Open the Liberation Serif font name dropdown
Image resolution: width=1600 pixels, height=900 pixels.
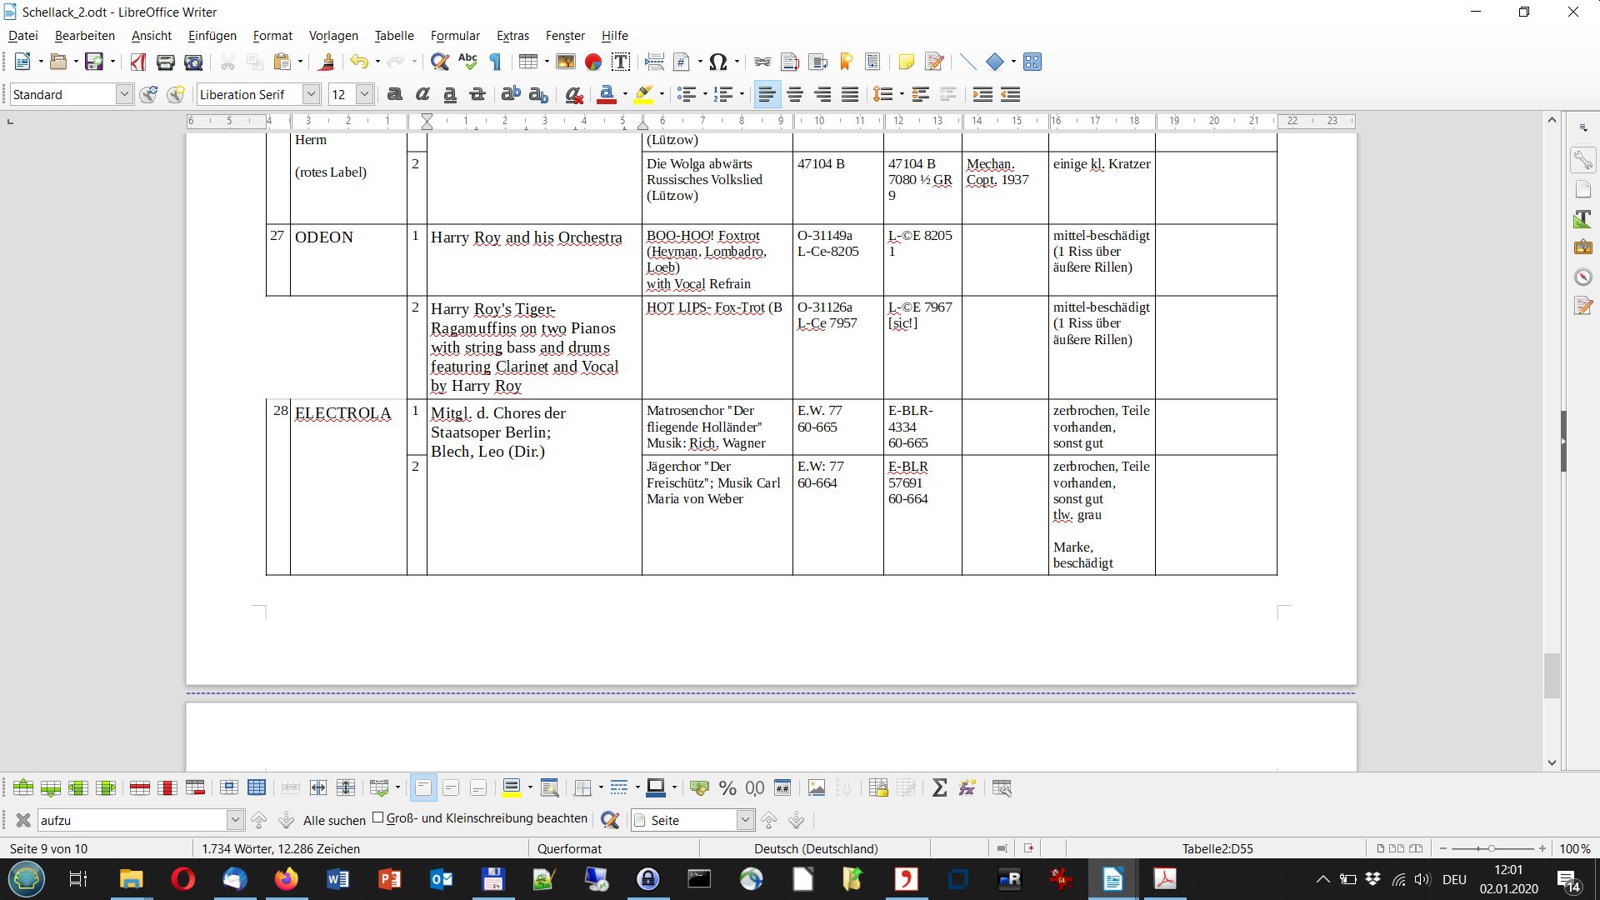tap(311, 94)
